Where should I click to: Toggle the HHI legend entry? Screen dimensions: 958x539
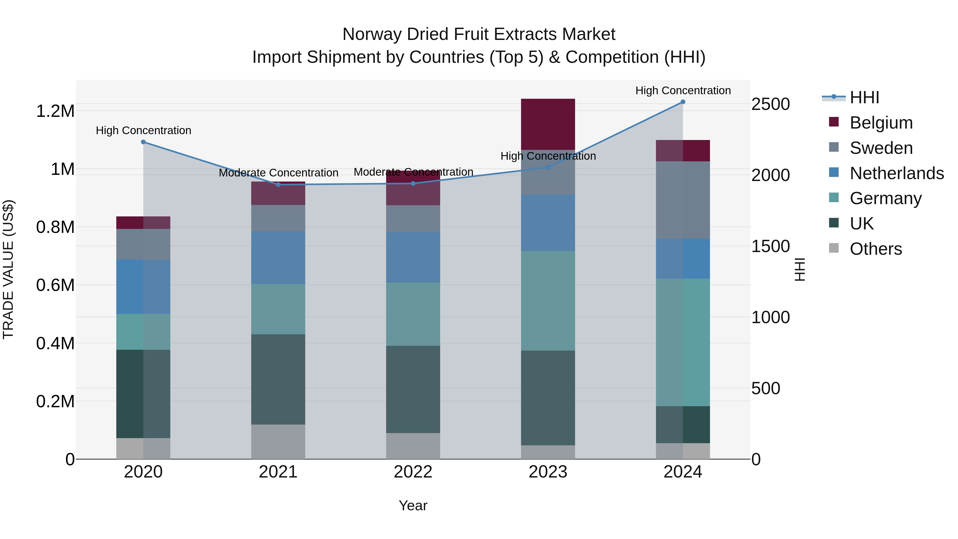[x=850, y=97]
